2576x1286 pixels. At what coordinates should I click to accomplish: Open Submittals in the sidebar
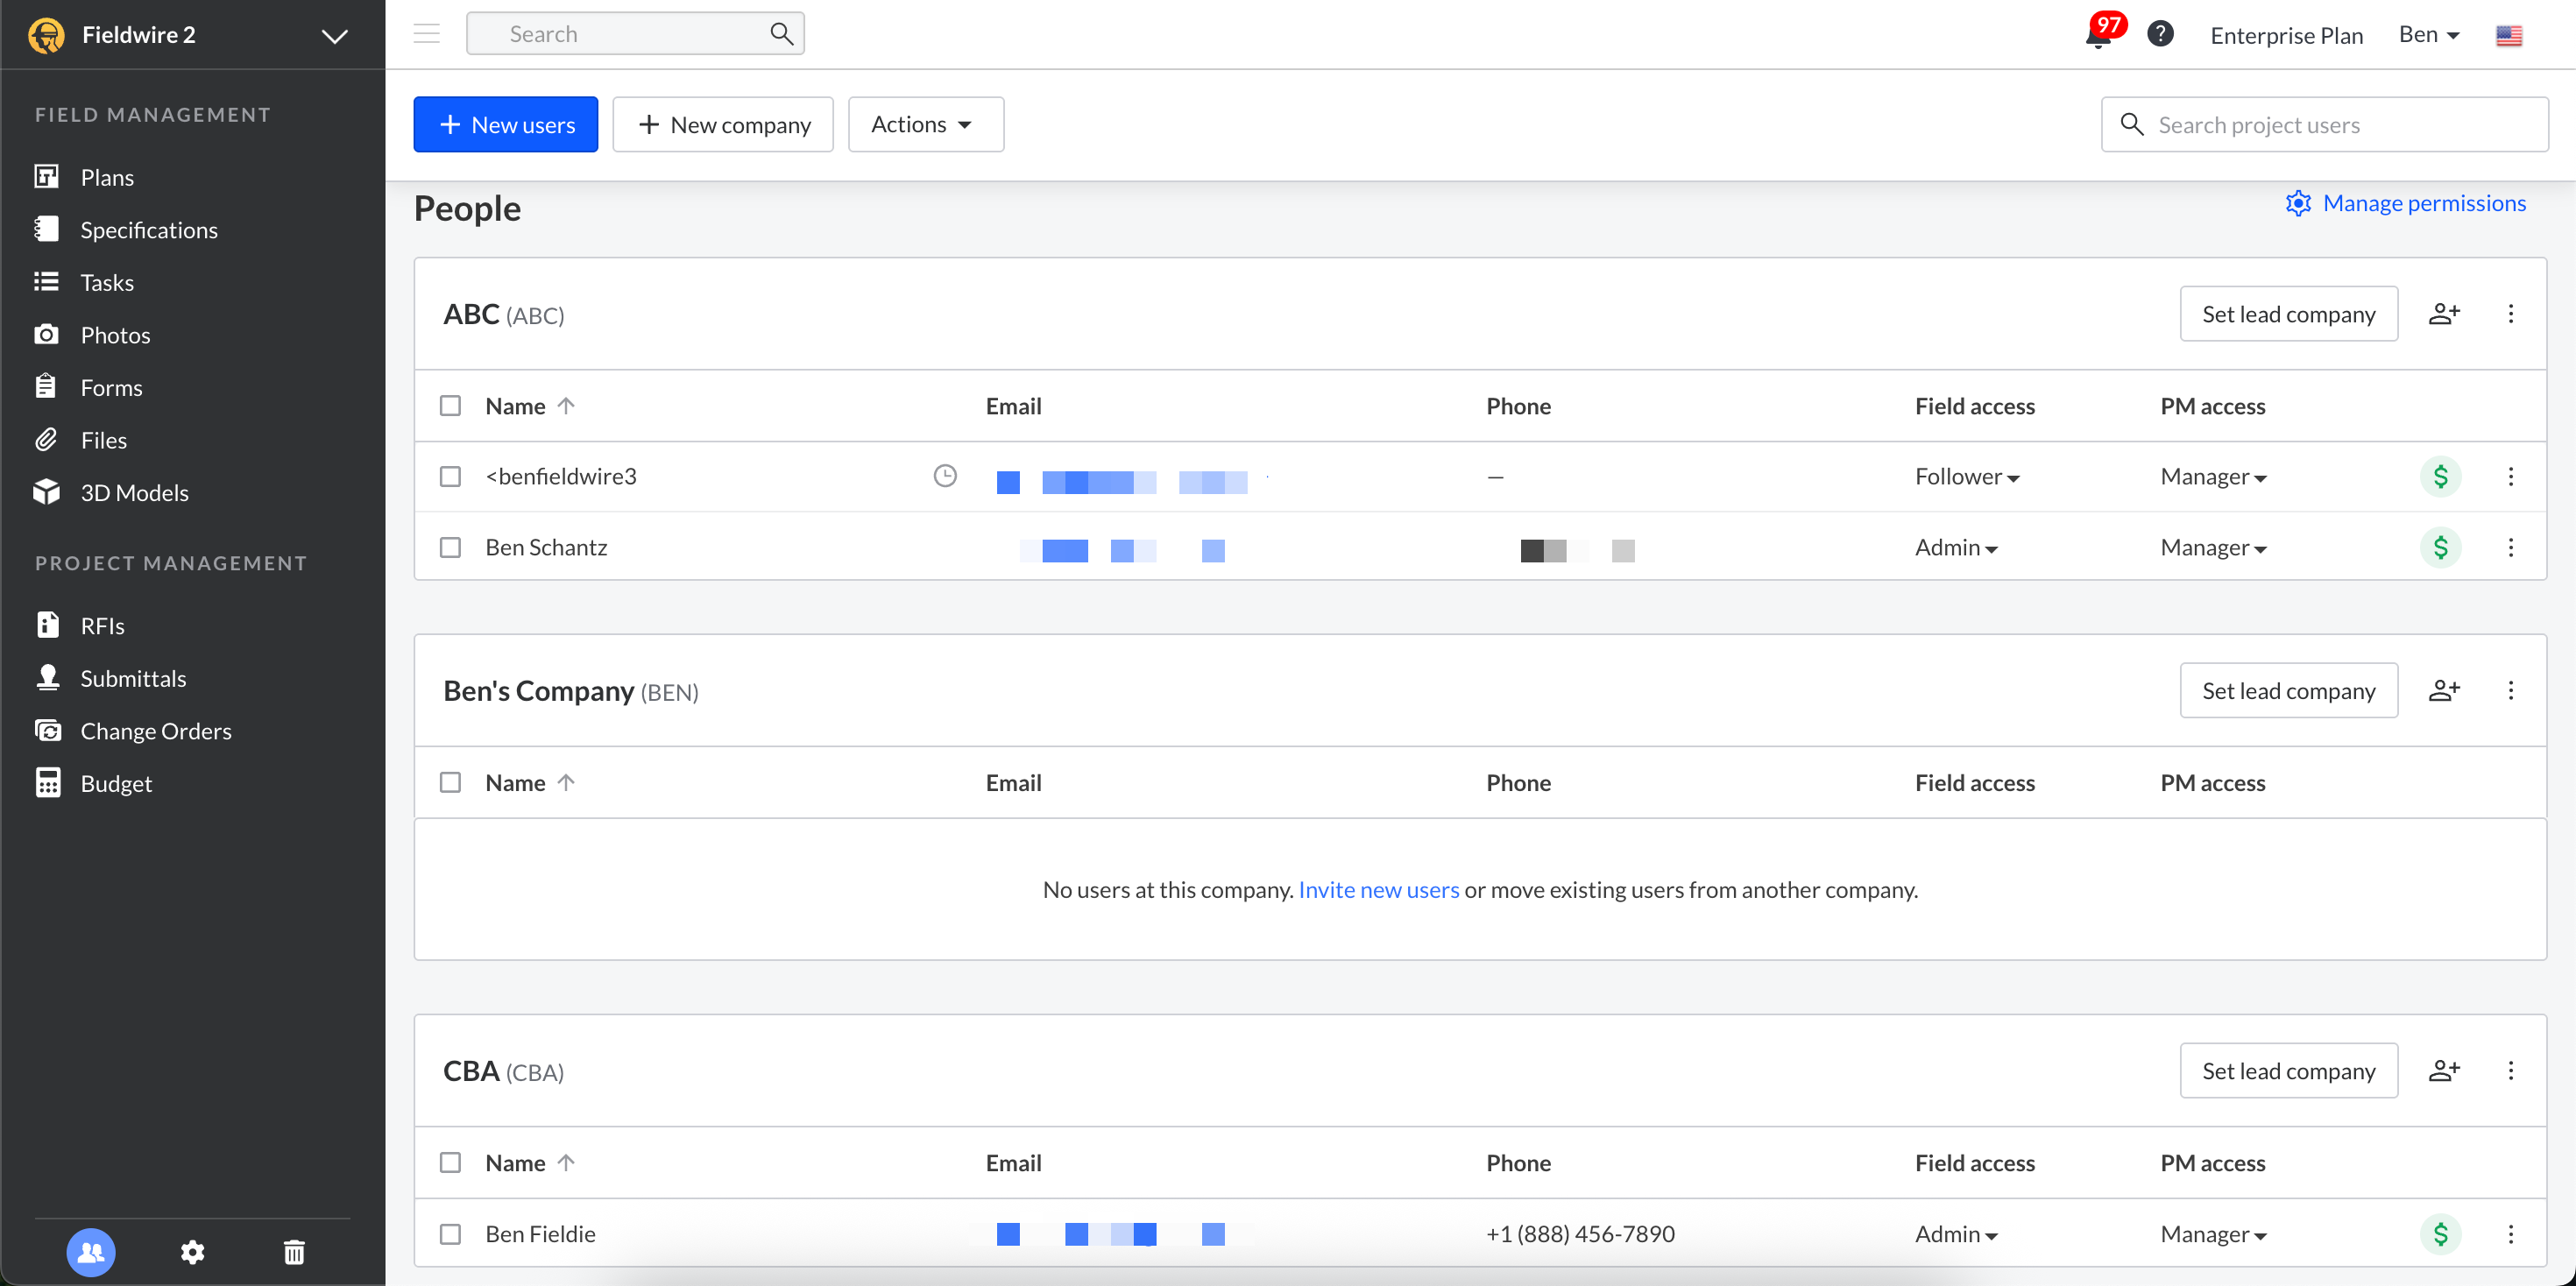(x=133, y=678)
